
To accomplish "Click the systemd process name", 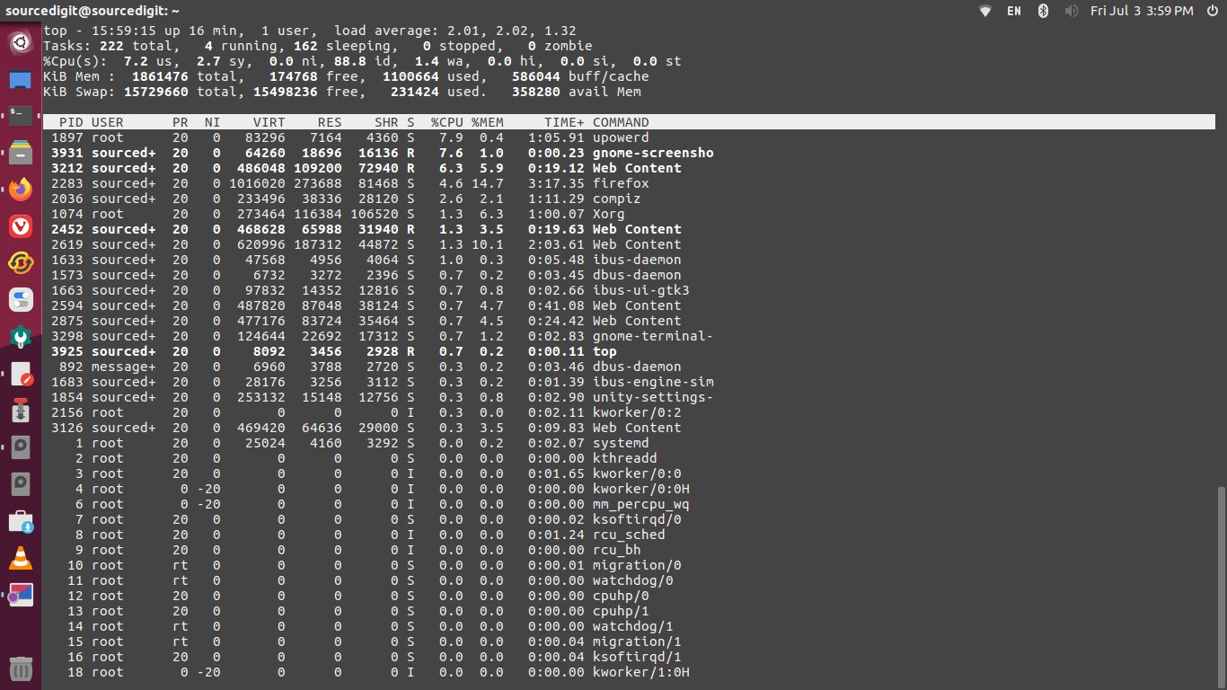I will pos(621,443).
